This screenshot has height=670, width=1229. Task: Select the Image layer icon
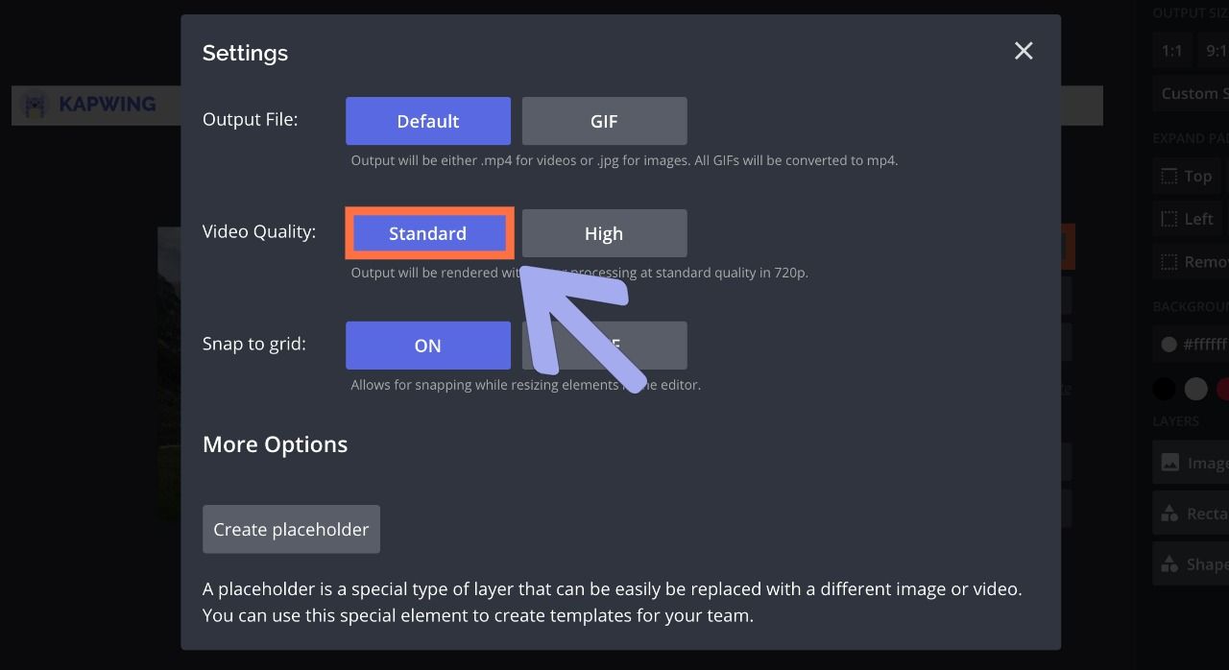1169,463
